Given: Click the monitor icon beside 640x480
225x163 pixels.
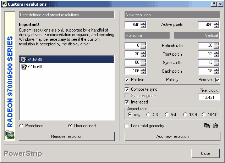Looking at the screenshot, I should 23,60.
